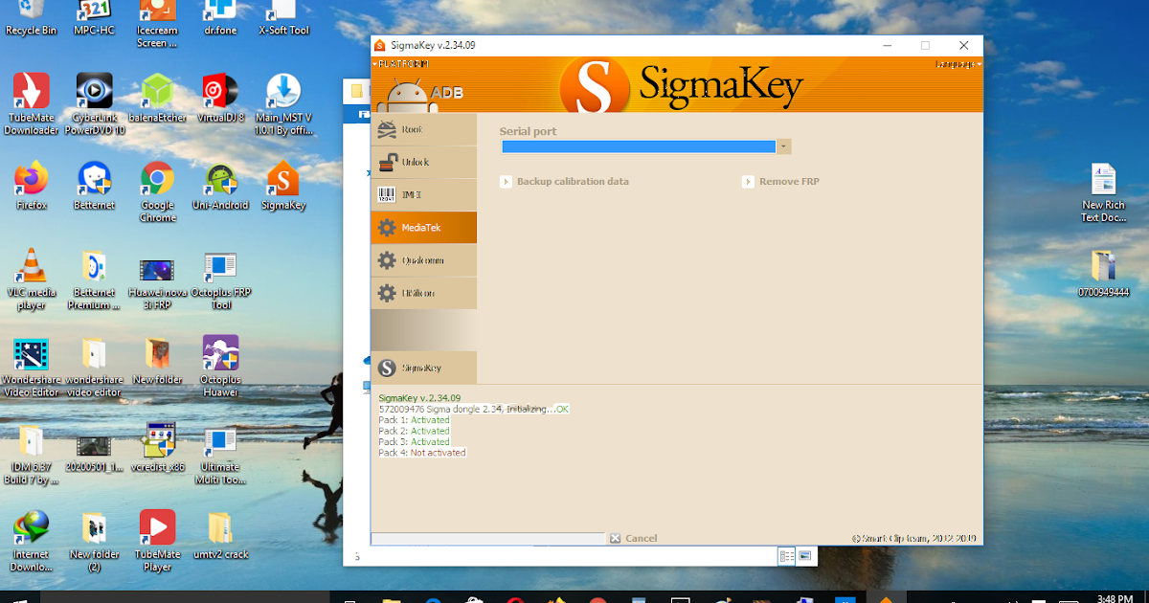
Task: Open TubeMate Downloader desktop icon
Action: 32,104
